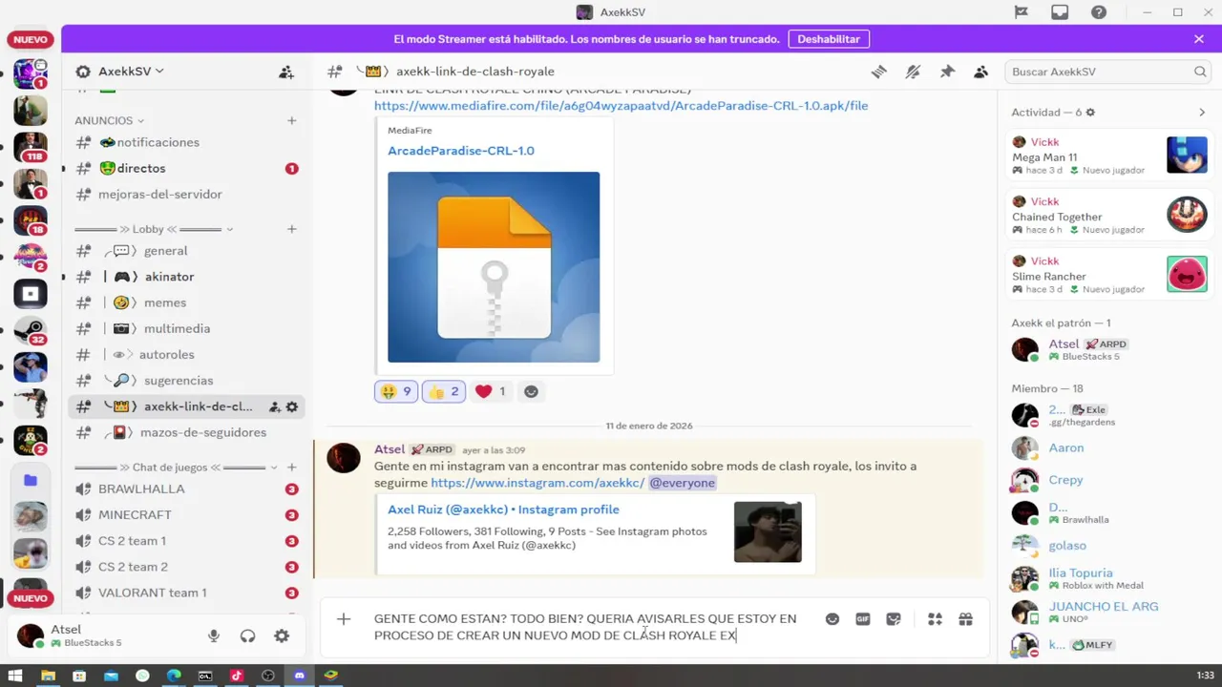Open Microsoft Edge from taskbar

coord(174,676)
